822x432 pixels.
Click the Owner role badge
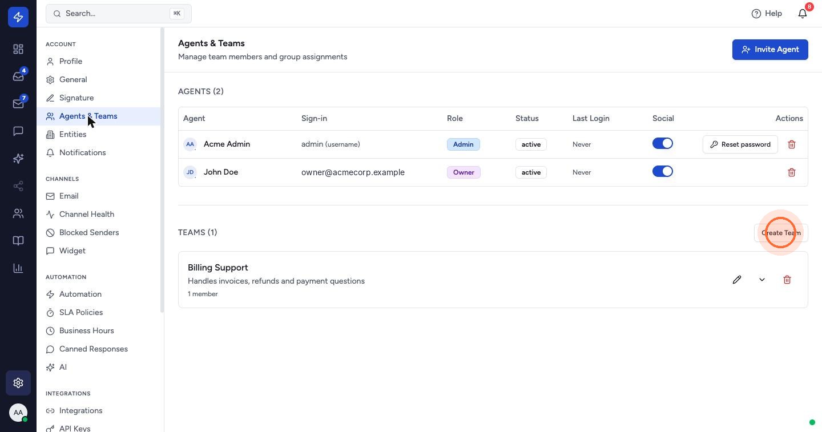tap(464, 172)
